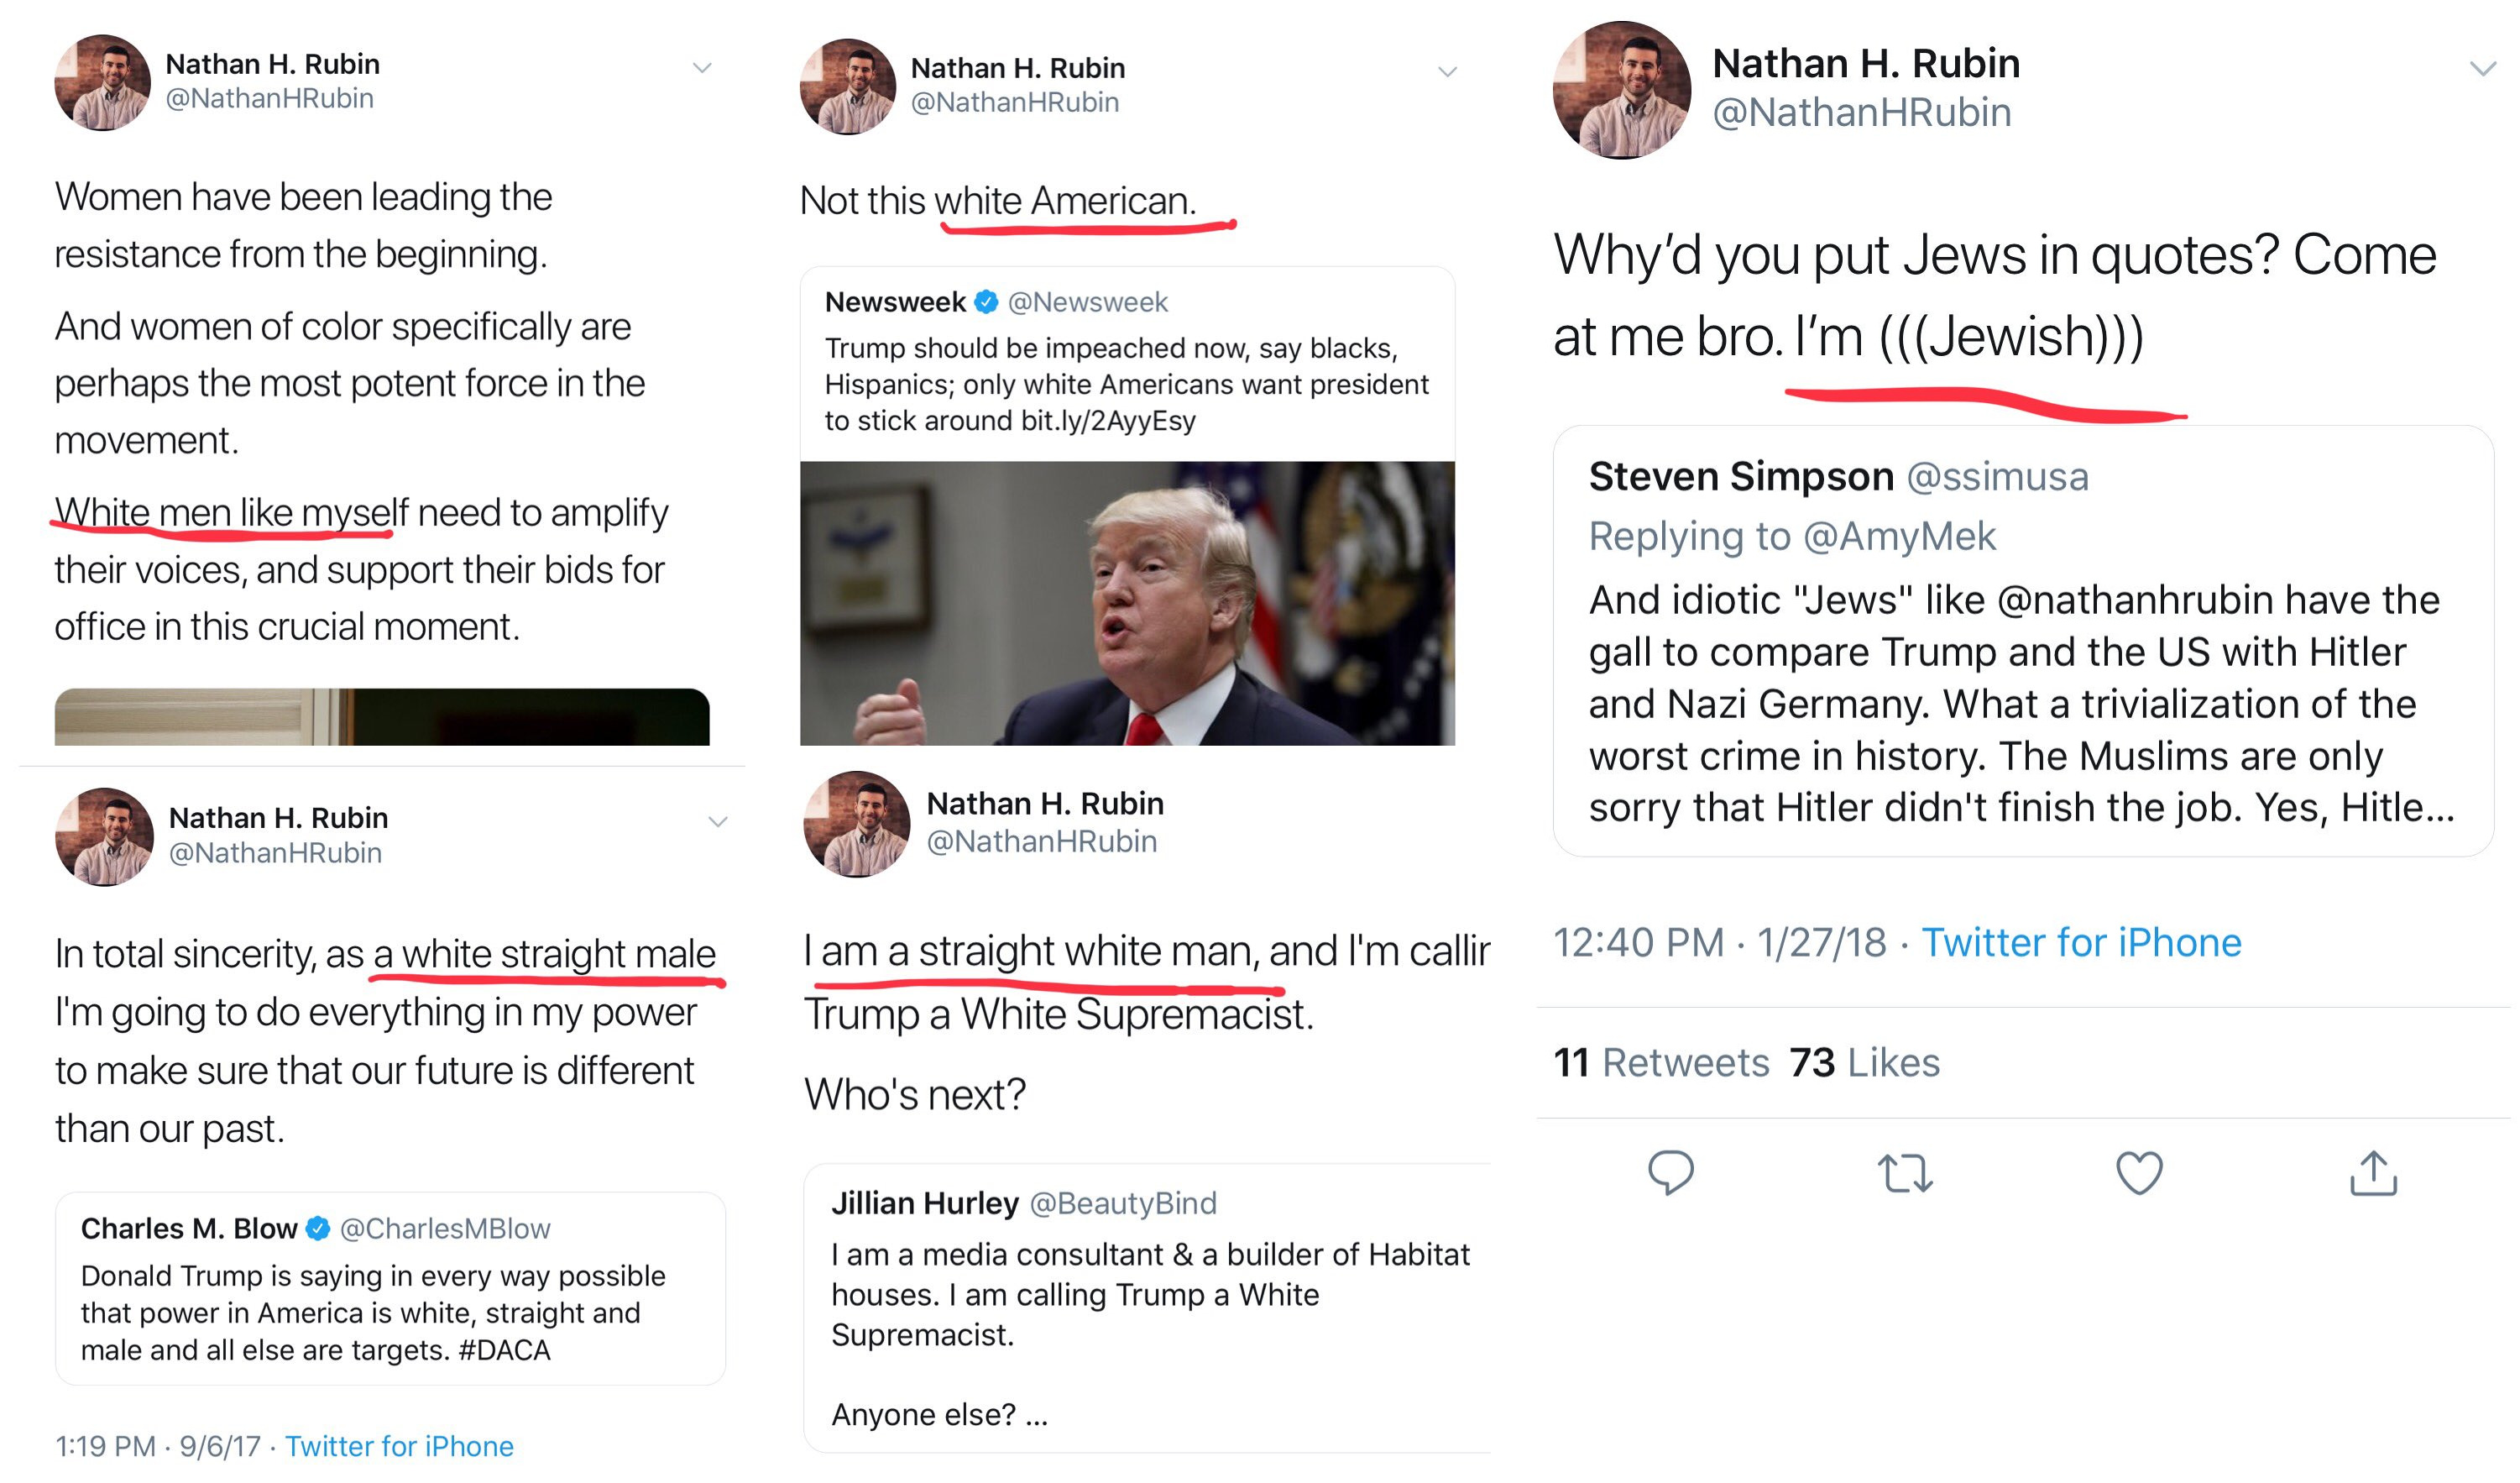Expand the chevron menu on the 'Women have been leading' tweet
This screenshot has height=1483, width=2520.
[702, 68]
